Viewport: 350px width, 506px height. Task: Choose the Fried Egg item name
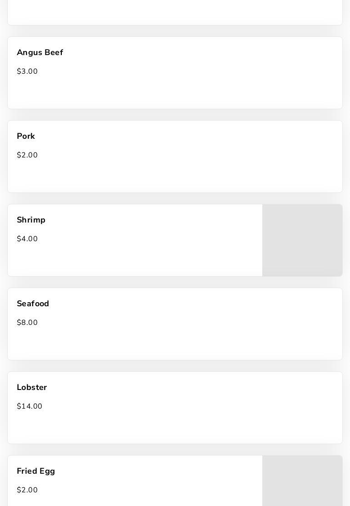tap(36, 471)
